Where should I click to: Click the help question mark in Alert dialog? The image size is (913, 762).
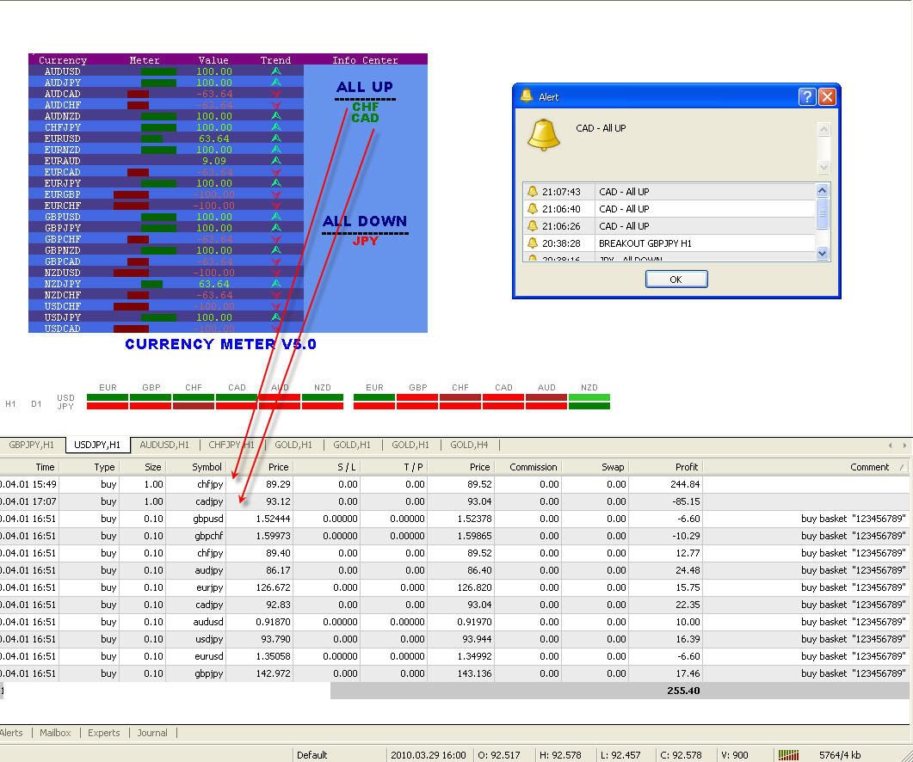[x=807, y=96]
